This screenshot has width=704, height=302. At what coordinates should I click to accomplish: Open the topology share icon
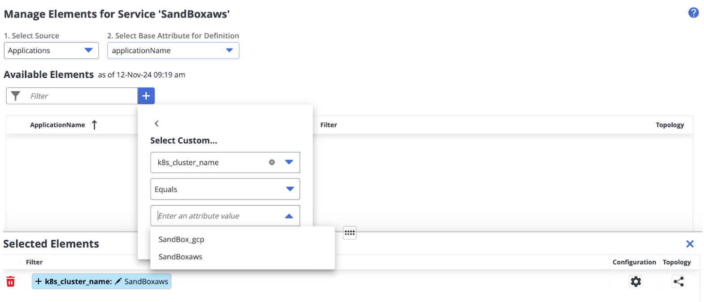pyautogui.click(x=678, y=281)
